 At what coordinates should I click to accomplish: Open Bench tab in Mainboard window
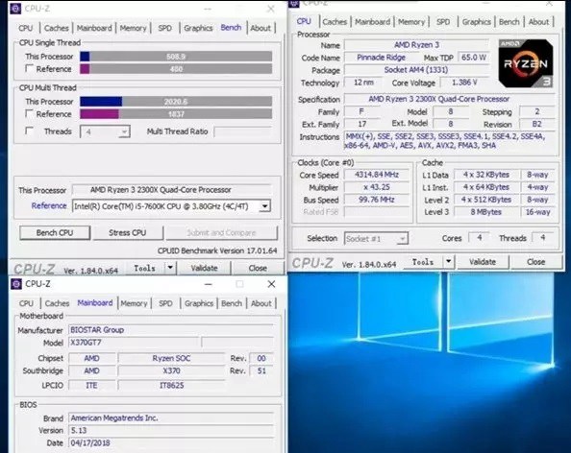(x=232, y=303)
